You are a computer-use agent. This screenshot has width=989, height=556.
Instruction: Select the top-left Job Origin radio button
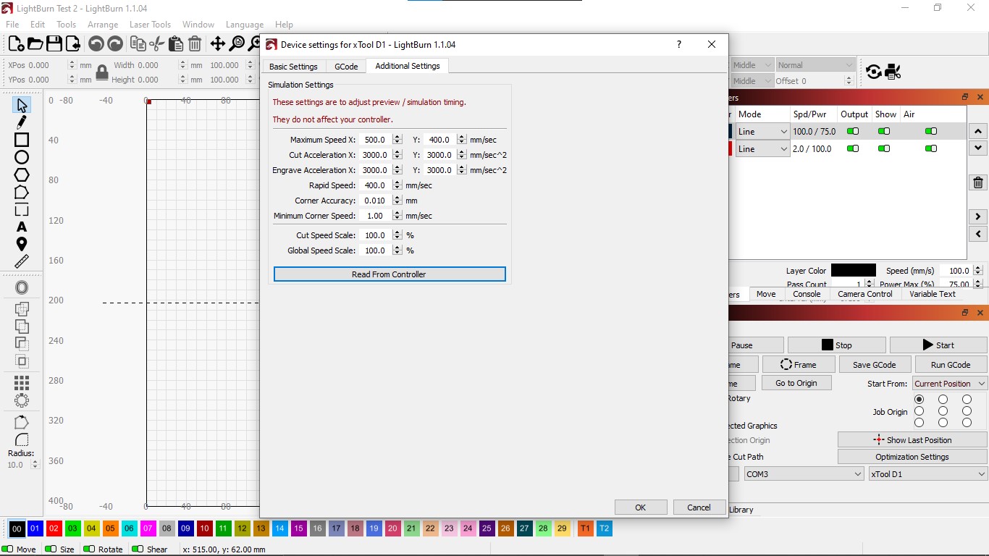click(x=919, y=400)
